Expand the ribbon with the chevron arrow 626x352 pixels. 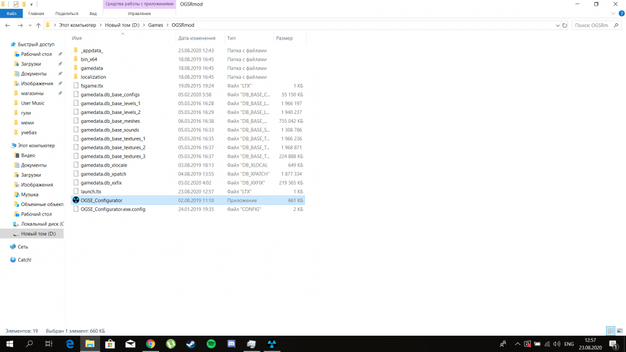tap(613, 13)
